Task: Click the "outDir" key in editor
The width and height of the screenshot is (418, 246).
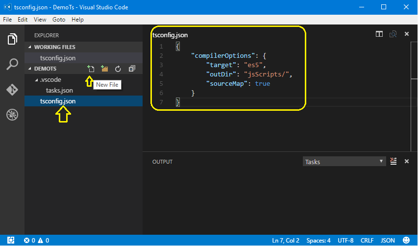Action: (x=221, y=74)
